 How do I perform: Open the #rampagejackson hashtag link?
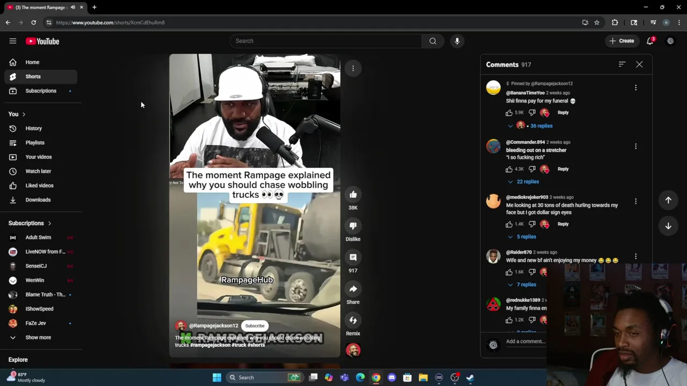(x=210, y=345)
